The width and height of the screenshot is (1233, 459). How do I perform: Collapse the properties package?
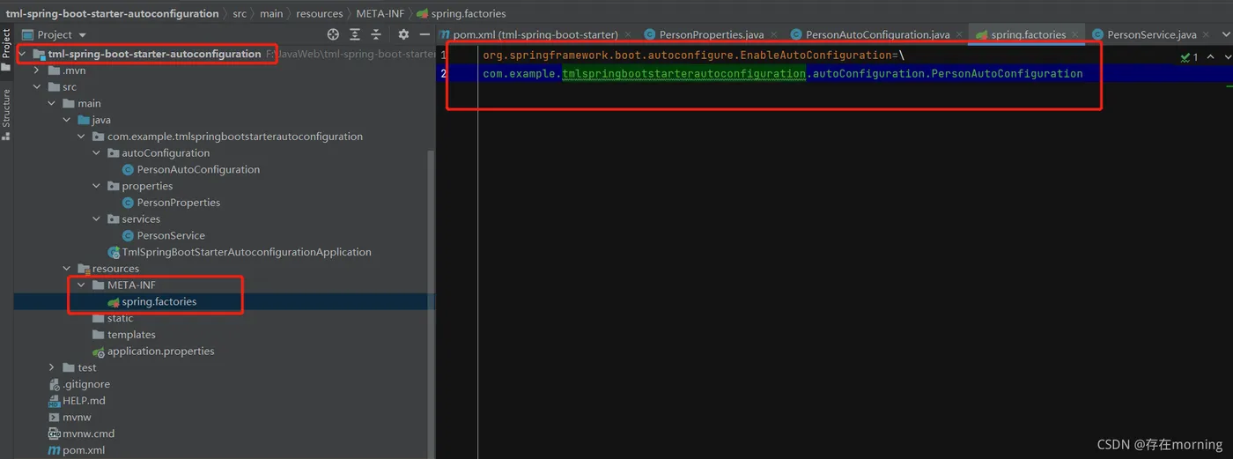point(97,186)
